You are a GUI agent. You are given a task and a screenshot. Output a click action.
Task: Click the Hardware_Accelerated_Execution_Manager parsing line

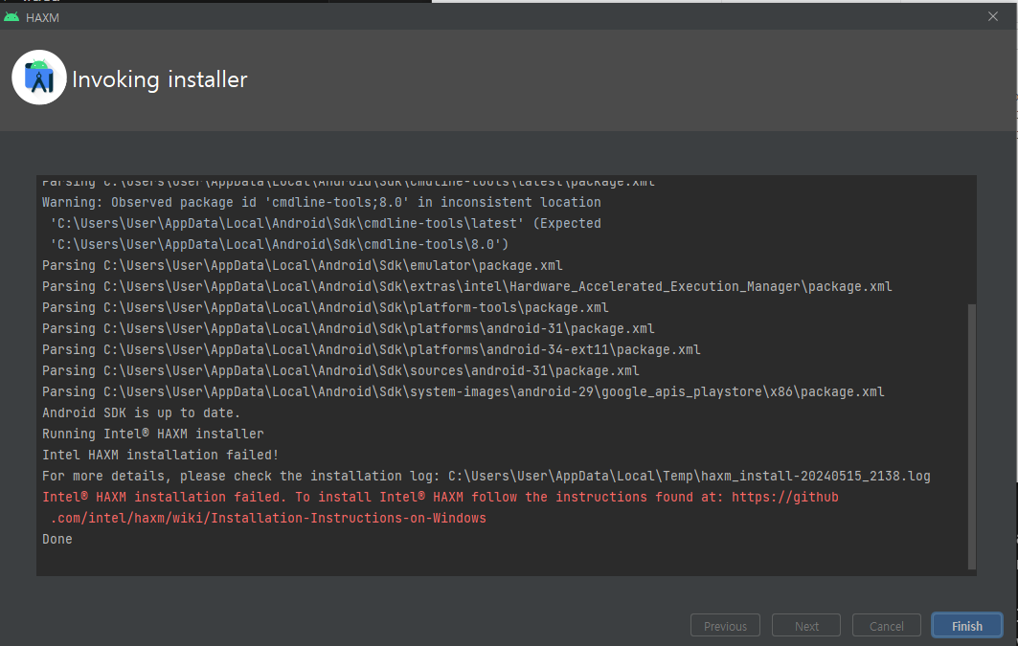[x=466, y=286]
